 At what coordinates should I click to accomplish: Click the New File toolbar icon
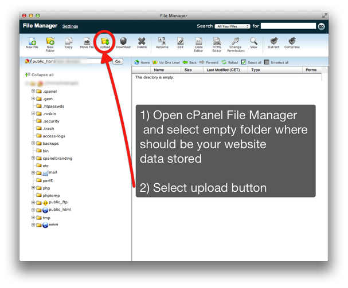coord(32,41)
